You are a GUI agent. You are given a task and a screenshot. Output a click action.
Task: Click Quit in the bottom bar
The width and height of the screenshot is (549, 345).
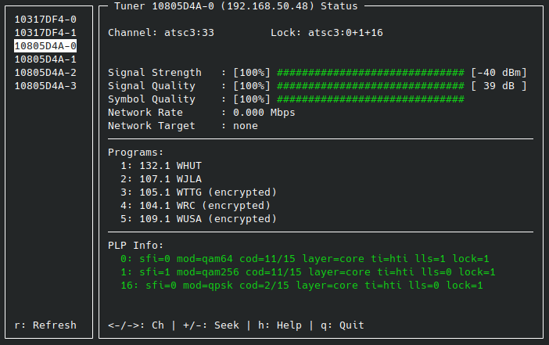pos(343,325)
